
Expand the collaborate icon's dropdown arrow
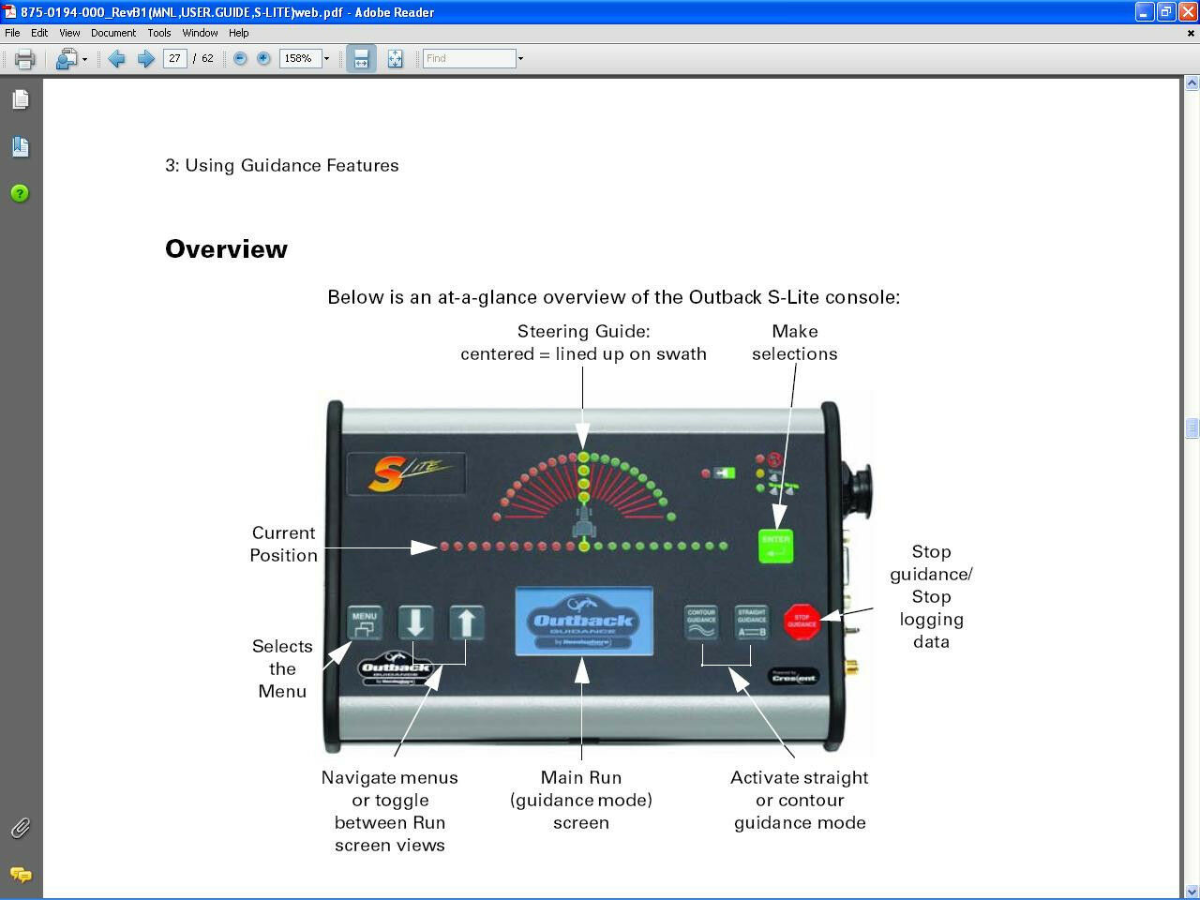[84, 59]
